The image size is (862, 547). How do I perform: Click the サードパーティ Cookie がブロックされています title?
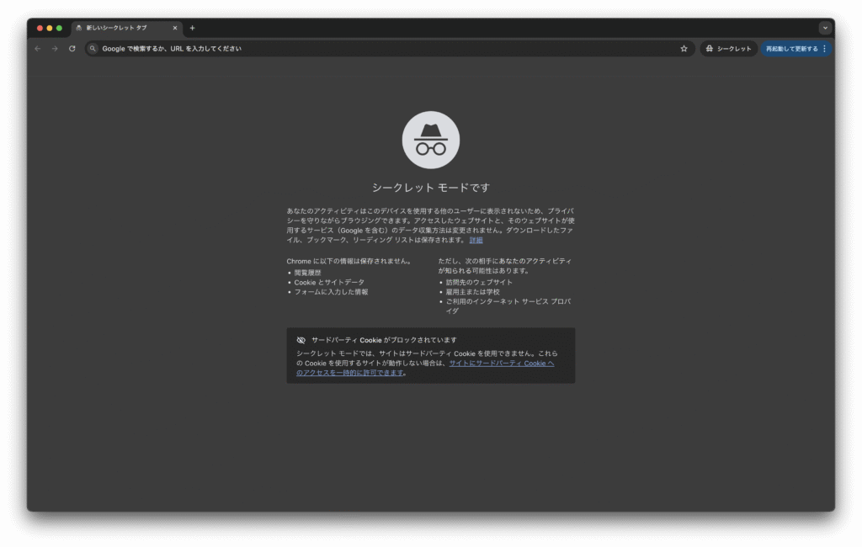[384, 340]
